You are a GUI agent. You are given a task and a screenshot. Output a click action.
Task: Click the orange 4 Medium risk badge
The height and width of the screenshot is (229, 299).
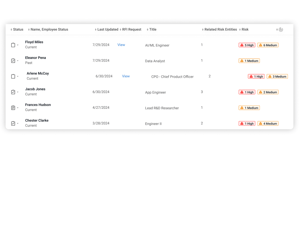click(x=268, y=124)
